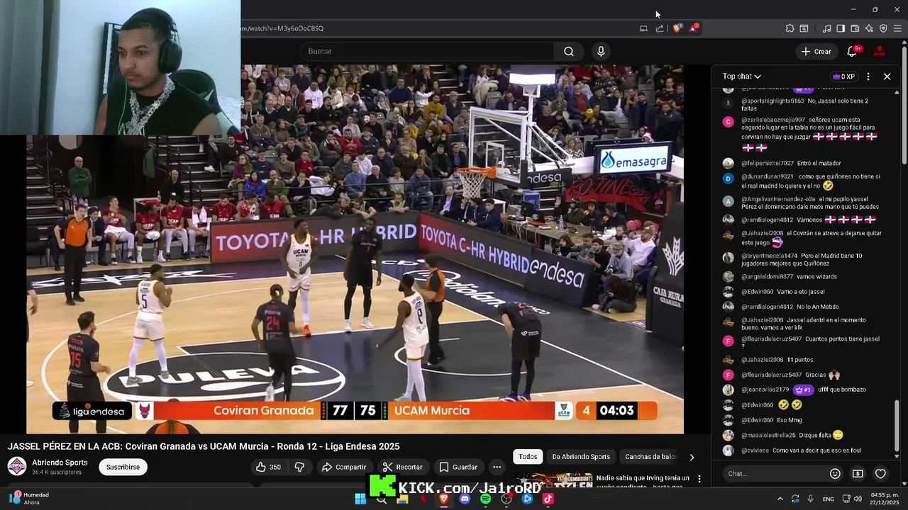Open options for the Irving recommended video

click(699, 480)
